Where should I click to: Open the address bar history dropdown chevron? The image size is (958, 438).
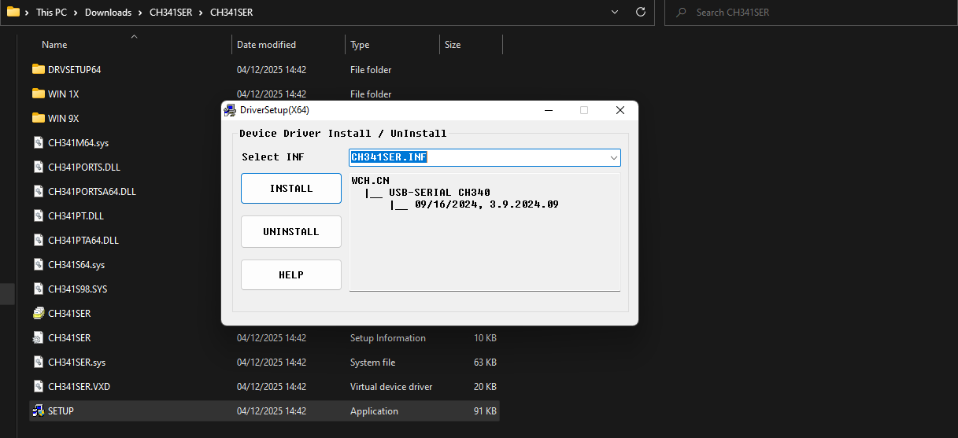(616, 13)
